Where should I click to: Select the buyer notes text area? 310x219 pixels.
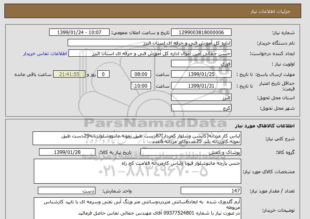pyautogui.click(x=137, y=208)
